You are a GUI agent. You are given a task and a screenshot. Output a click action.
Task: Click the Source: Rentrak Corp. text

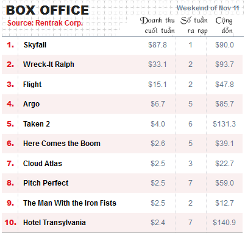(x=45, y=23)
